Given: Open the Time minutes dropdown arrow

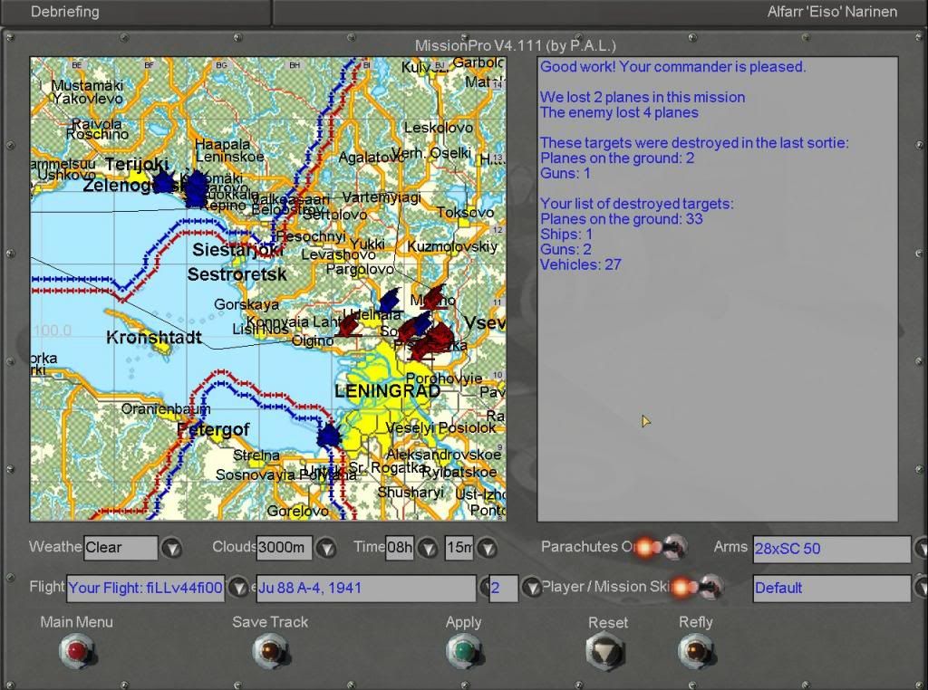Looking at the screenshot, I should [x=488, y=548].
